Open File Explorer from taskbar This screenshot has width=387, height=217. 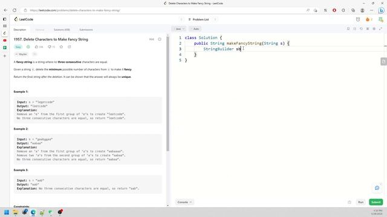(x=16, y=212)
